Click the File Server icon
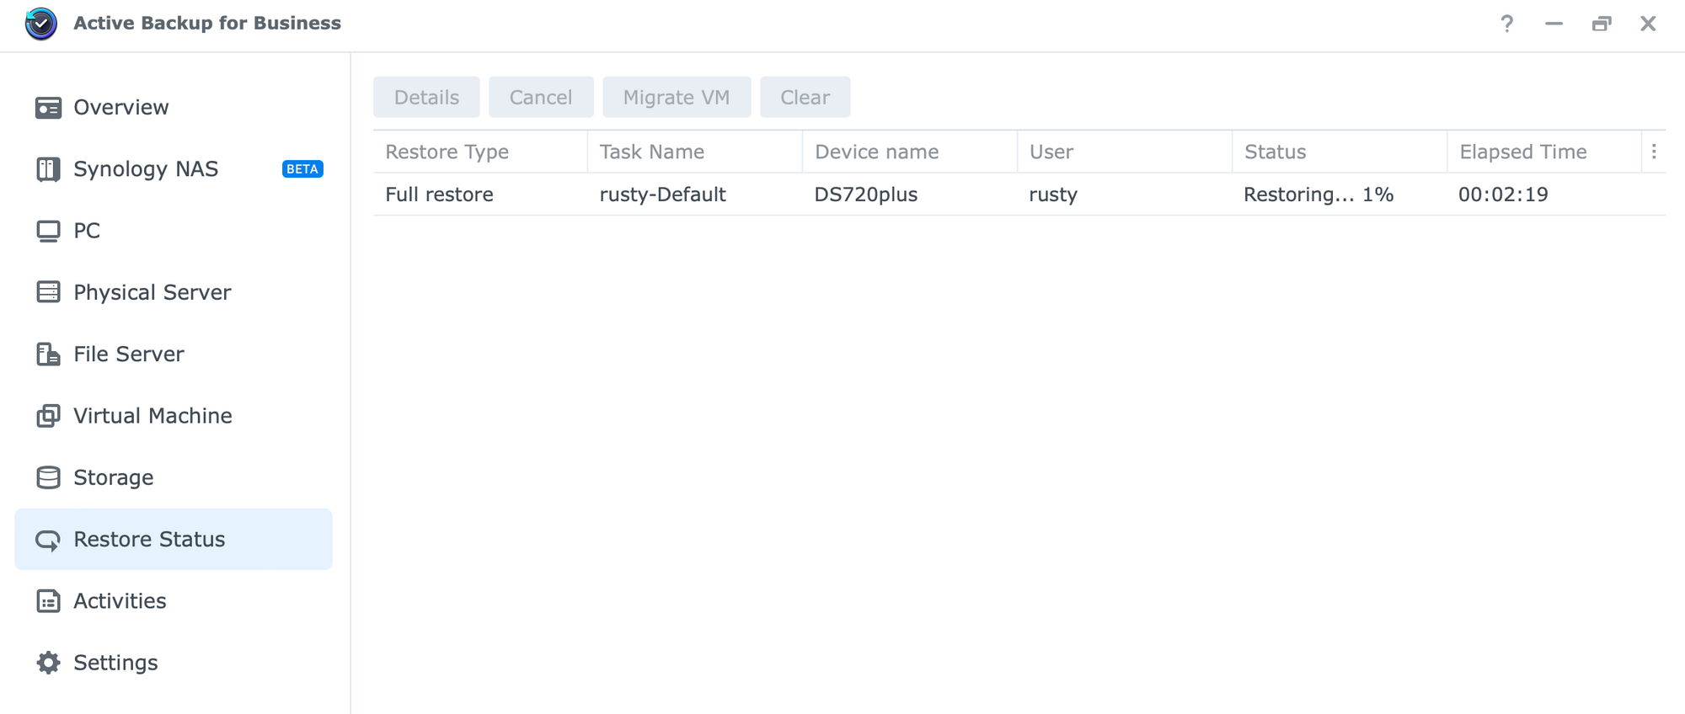Image resolution: width=1685 pixels, height=714 pixels. point(48,354)
